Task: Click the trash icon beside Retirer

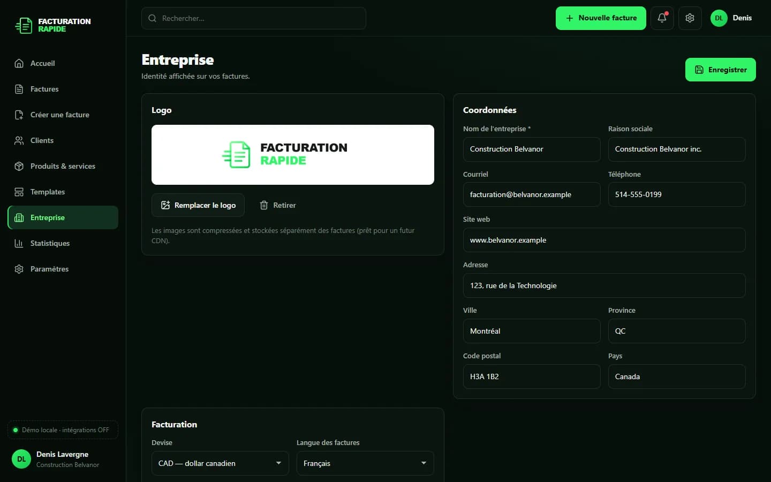Action: (x=264, y=205)
